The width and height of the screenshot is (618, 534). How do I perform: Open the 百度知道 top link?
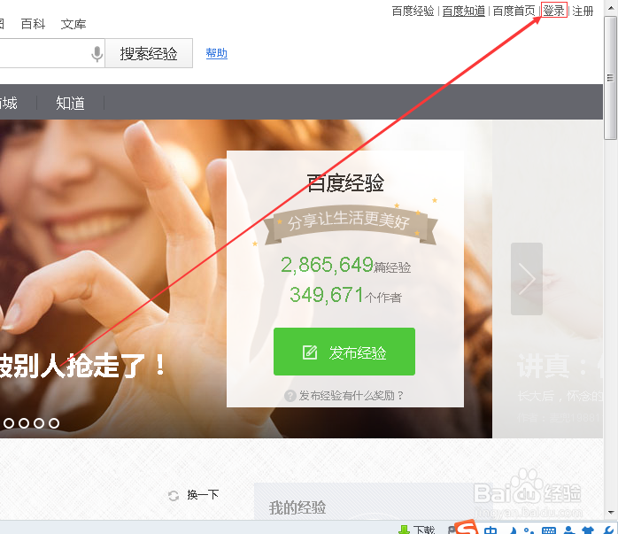464,11
